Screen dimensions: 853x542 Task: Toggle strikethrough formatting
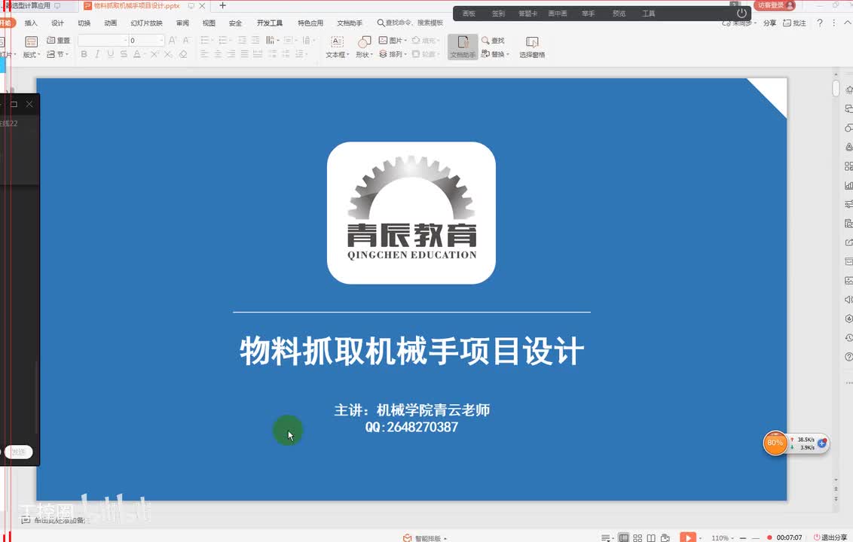(124, 53)
